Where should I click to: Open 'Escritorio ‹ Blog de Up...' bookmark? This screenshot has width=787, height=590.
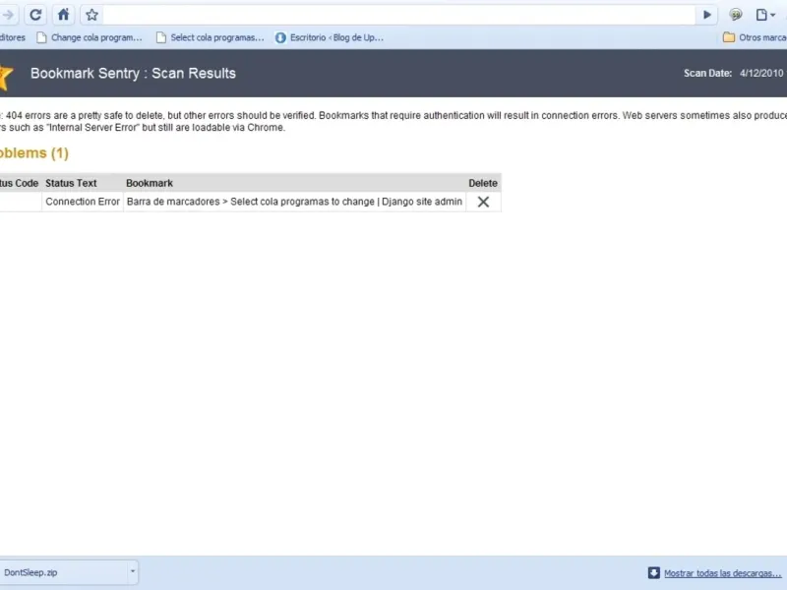(x=330, y=37)
